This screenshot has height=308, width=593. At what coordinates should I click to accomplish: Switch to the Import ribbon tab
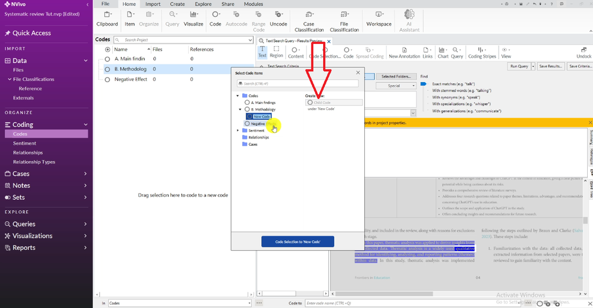(153, 4)
